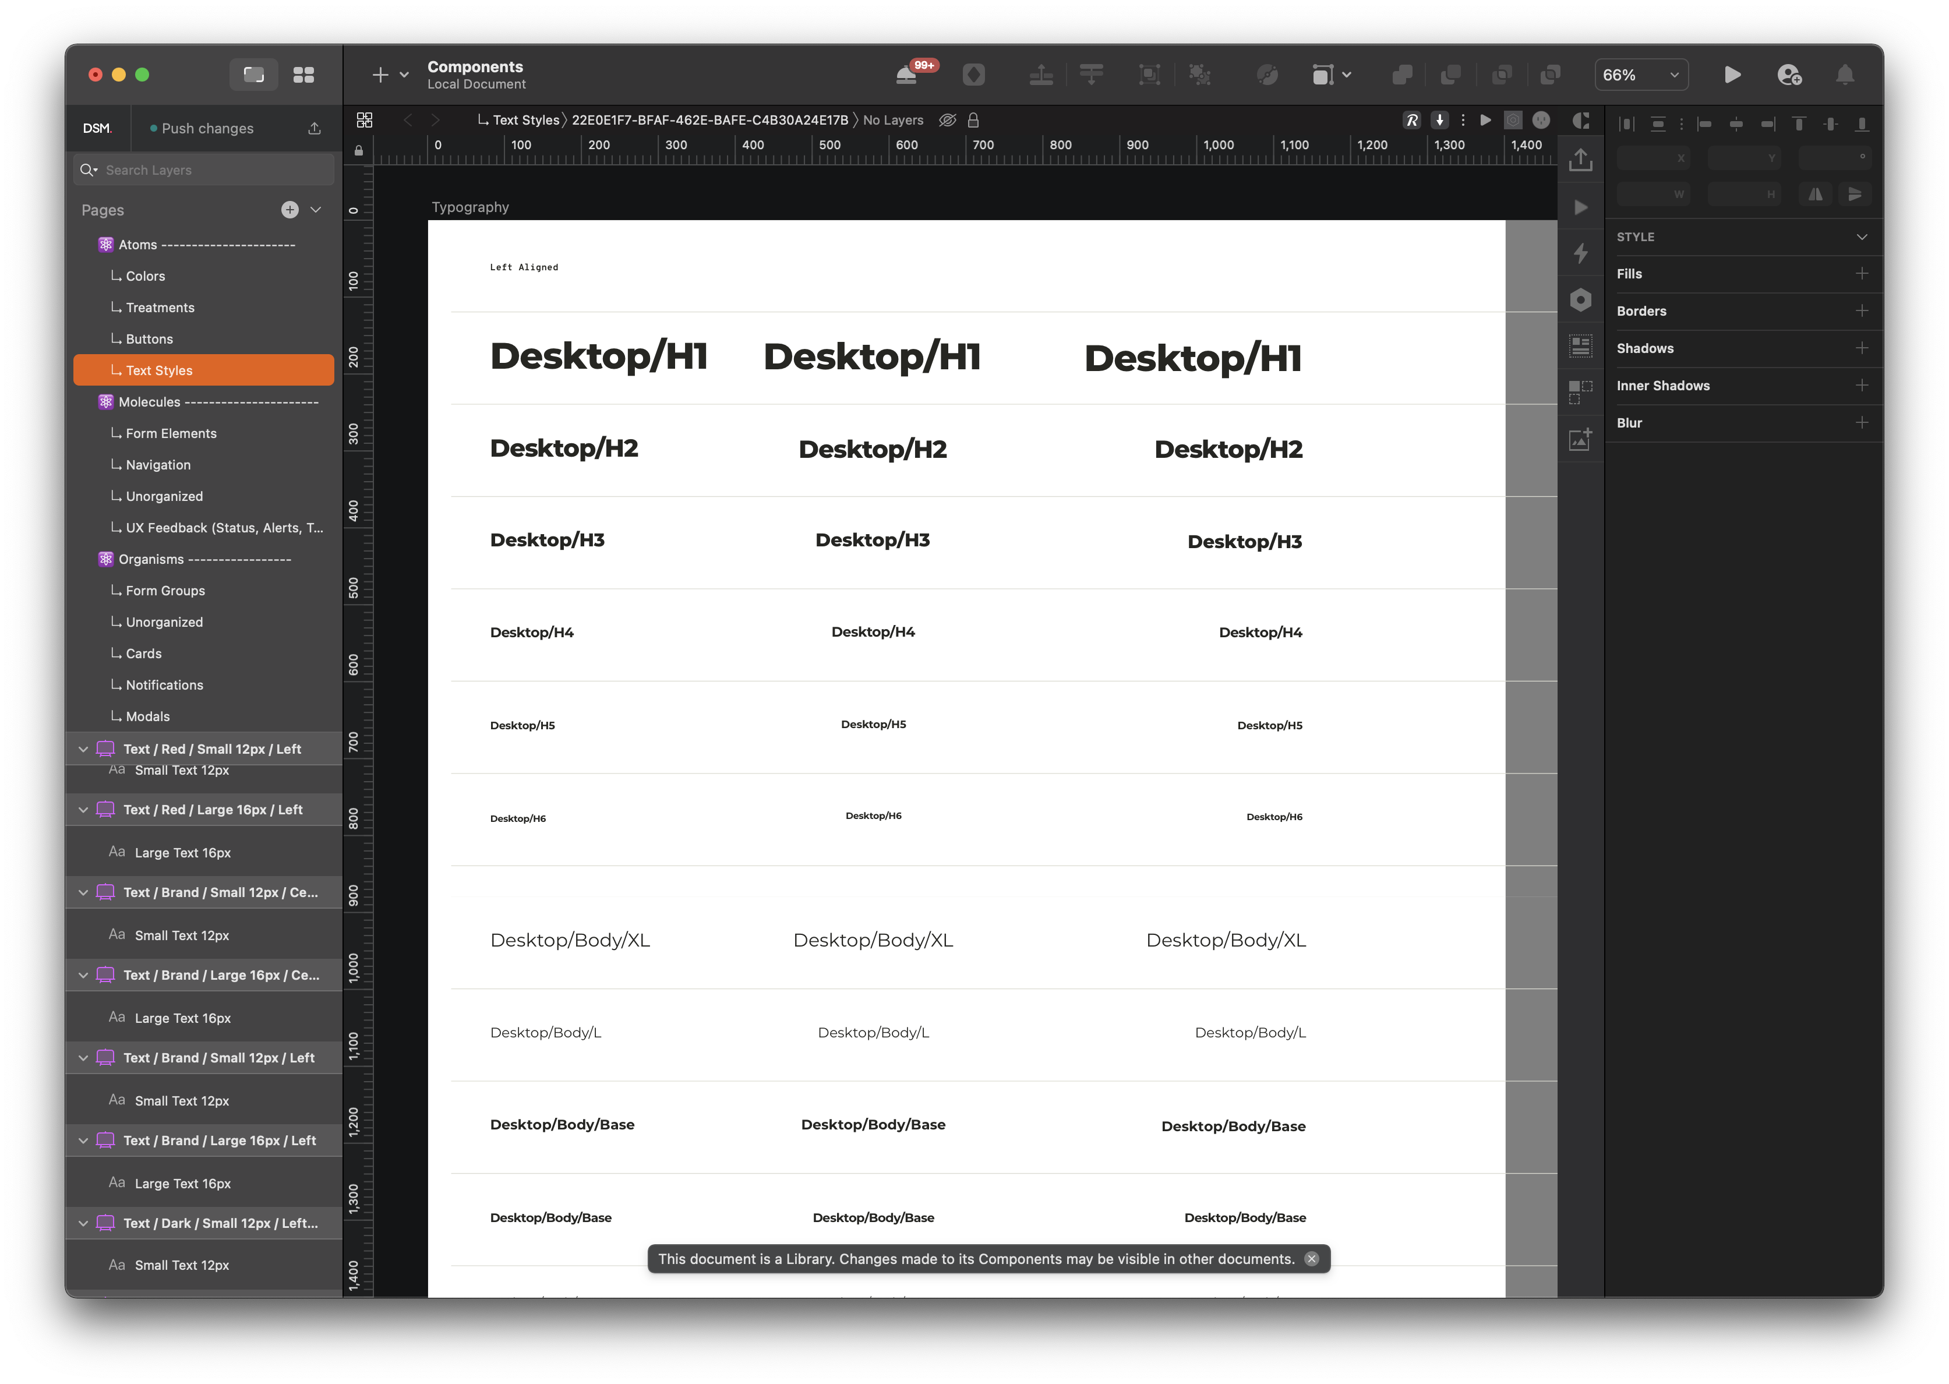1949x1384 pixels.
Task: Add a new page with plus button
Action: [289, 210]
